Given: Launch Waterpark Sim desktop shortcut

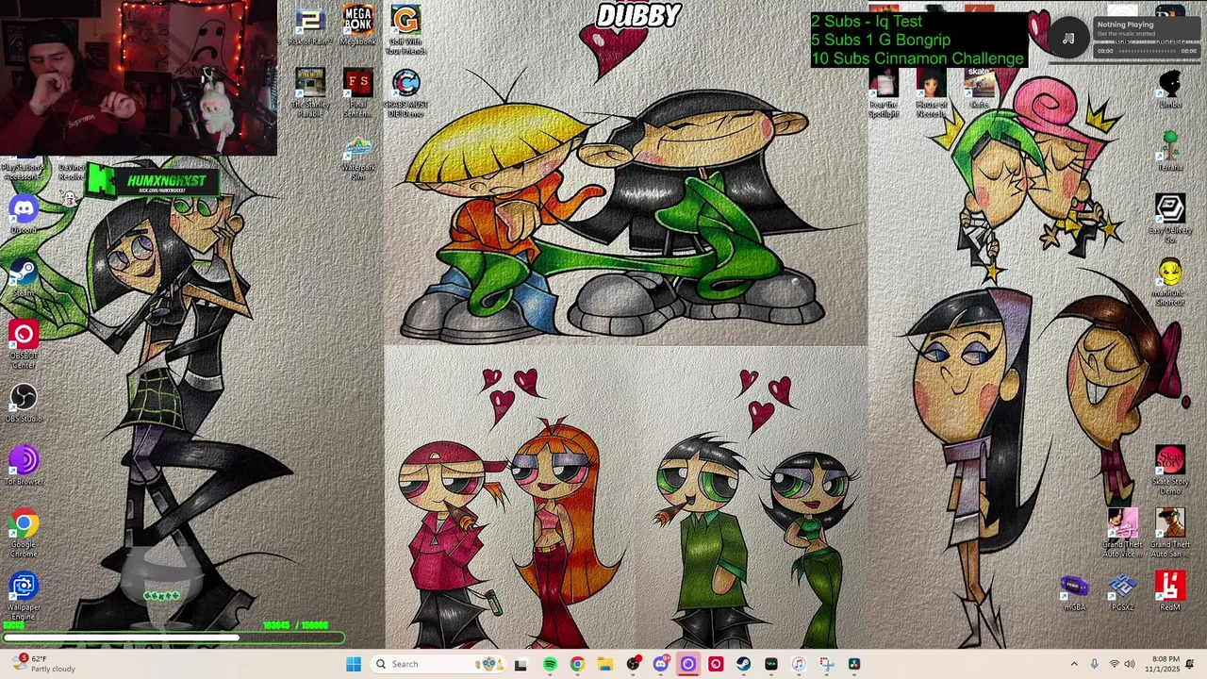Looking at the screenshot, I should coord(358,159).
